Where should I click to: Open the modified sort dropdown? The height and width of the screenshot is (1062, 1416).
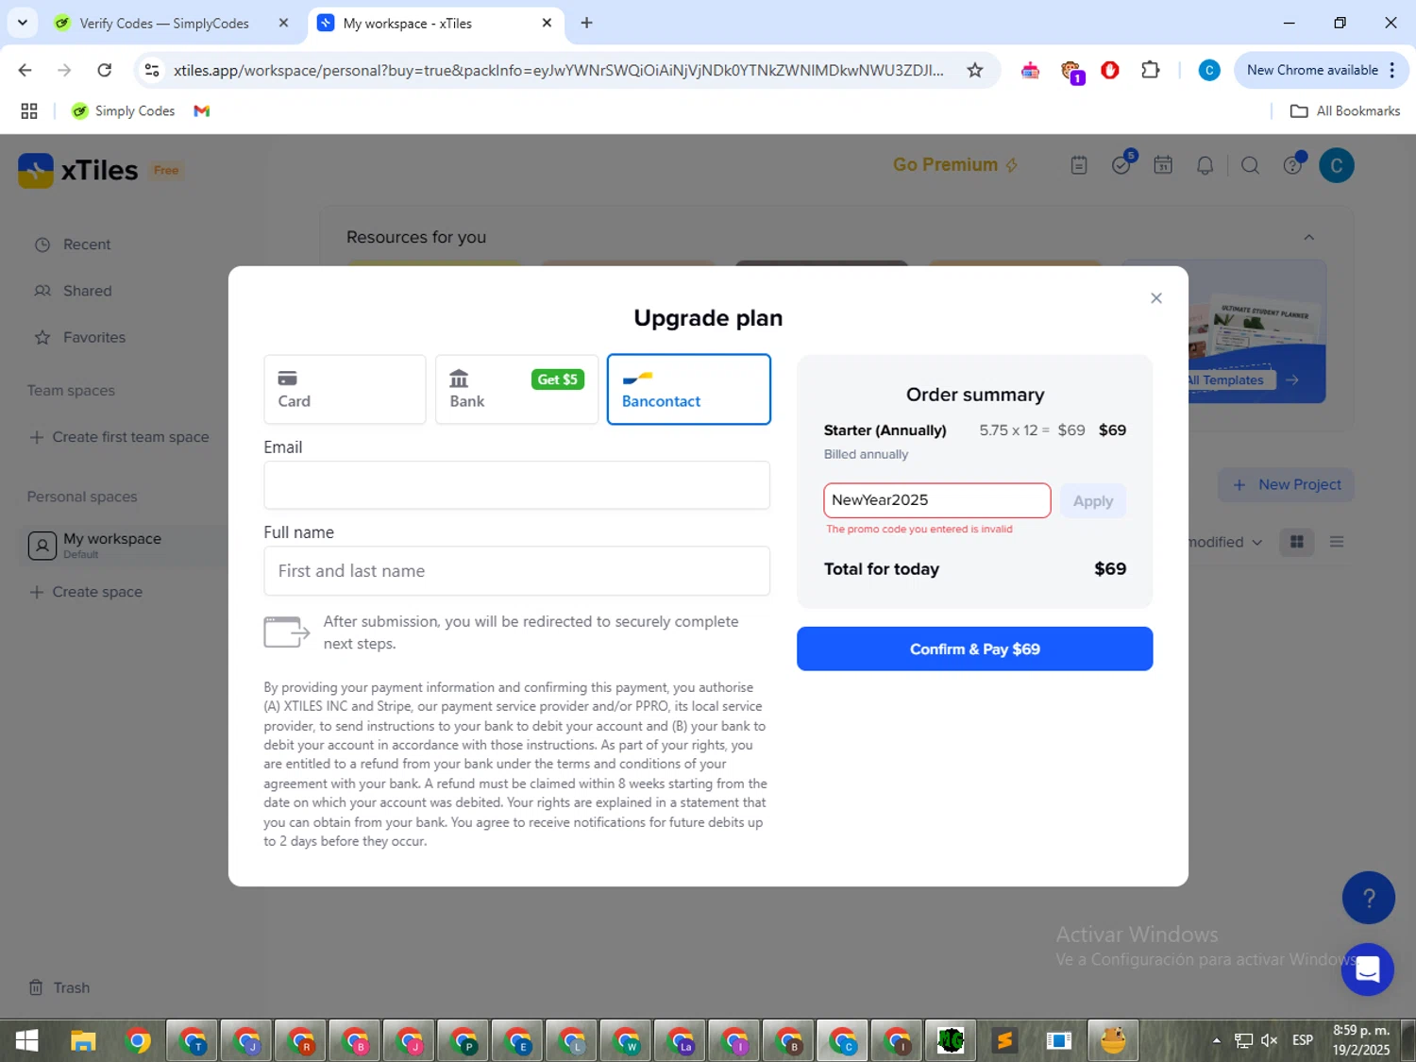1225,542
